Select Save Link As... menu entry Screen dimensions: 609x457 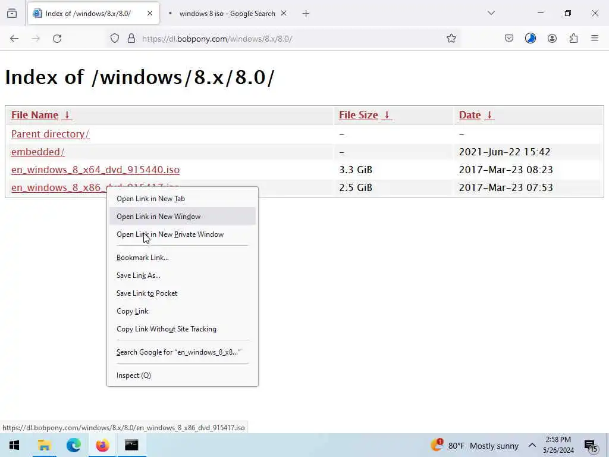click(x=182, y=276)
